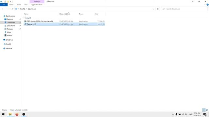Select the OBS-Studio installer file
This screenshot has width=209, height=117.
point(64,21)
